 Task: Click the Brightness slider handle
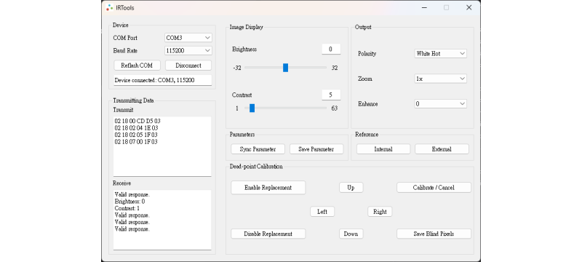point(285,68)
